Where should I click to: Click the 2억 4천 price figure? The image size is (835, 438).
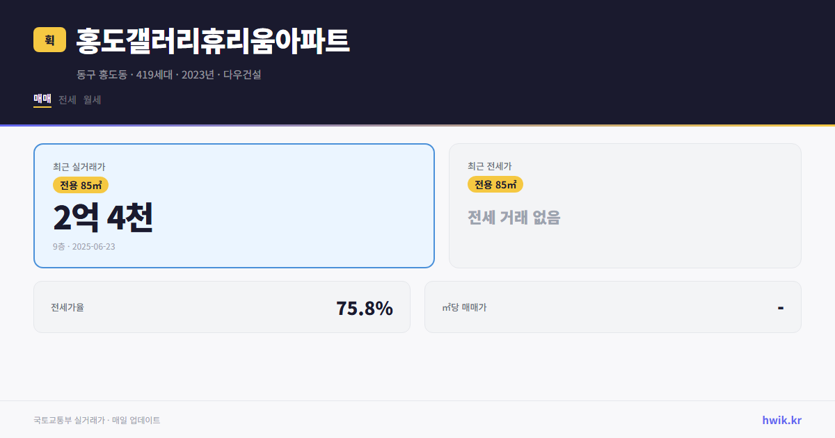(x=103, y=218)
